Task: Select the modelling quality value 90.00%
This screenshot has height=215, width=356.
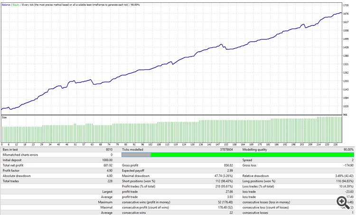Action: (x=348, y=150)
